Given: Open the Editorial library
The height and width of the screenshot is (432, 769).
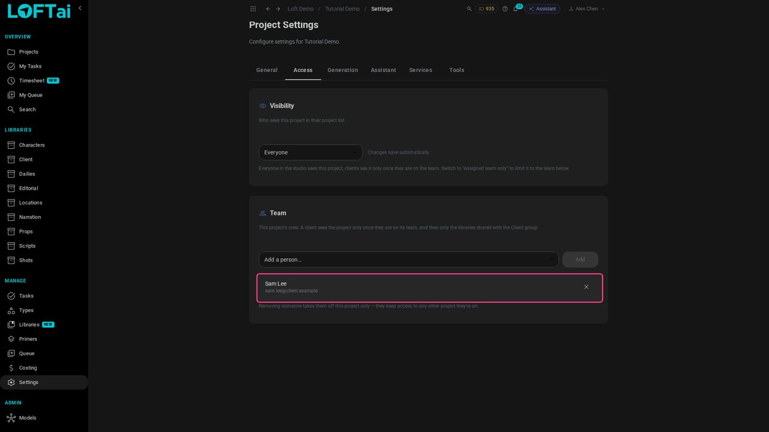Looking at the screenshot, I should point(44,188).
